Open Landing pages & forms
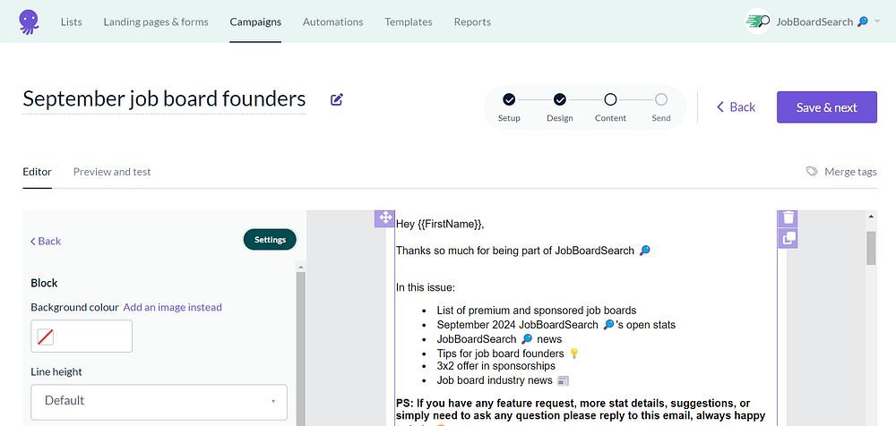896x426 pixels. [156, 21]
